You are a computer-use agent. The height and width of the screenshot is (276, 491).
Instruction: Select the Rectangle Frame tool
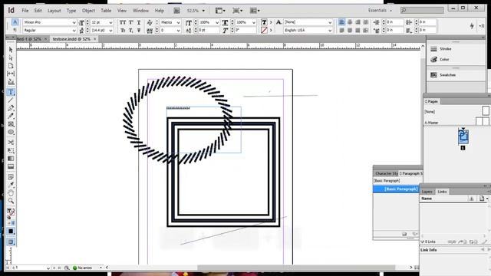coord(11,124)
